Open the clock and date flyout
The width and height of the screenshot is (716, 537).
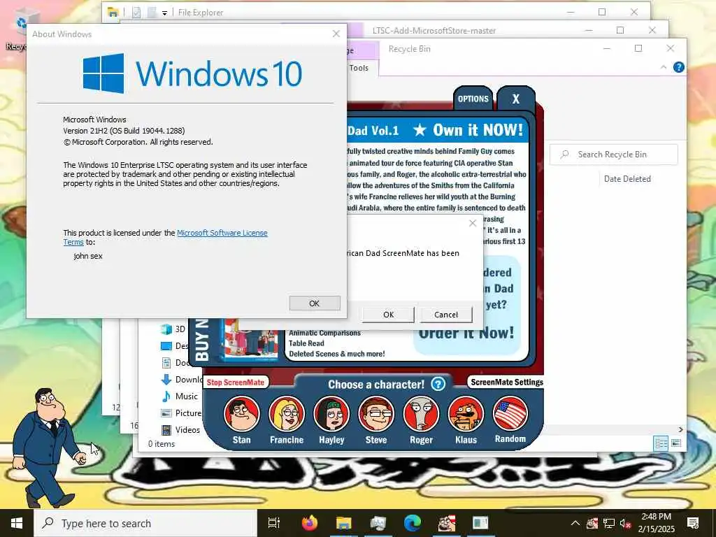(x=656, y=523)
